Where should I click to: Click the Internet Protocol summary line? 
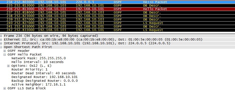click(87, 43)
